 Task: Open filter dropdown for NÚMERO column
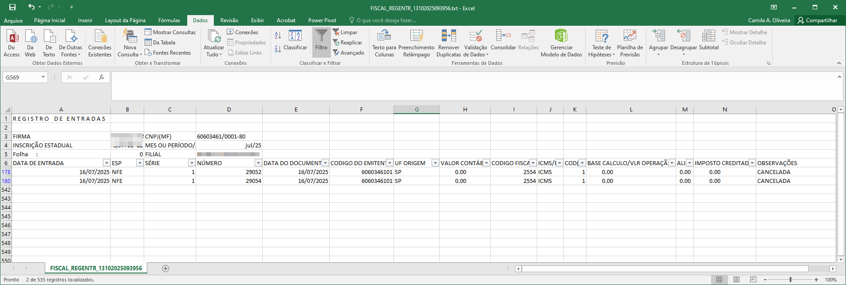258,163
